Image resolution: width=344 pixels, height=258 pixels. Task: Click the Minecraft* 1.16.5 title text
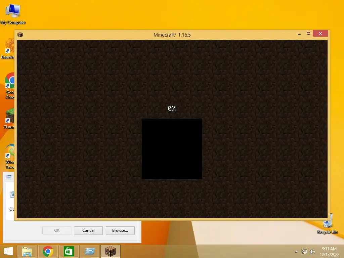point(172,35)
